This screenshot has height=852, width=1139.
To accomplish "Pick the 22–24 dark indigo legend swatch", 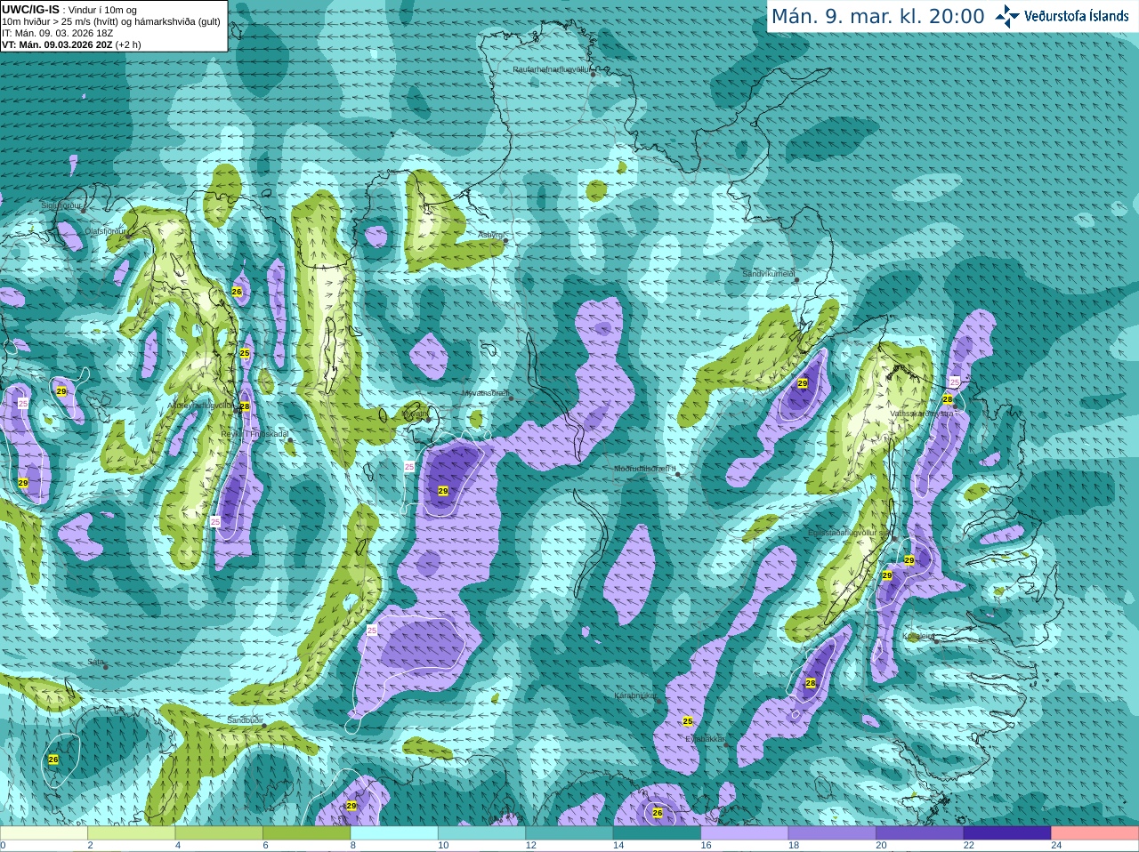I will point(1007,833).
